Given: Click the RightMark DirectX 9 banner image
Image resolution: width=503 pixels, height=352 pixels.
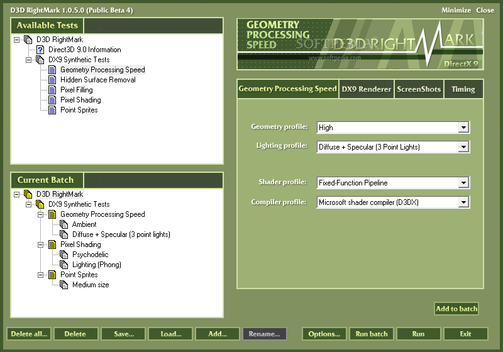Looking at the screenshot, I should click(360, 44).
